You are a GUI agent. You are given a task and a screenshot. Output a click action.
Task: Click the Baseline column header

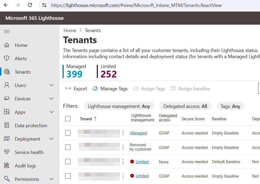[x=219, y=119]
